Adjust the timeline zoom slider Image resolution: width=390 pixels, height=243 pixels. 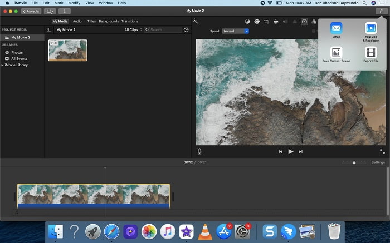click(354, 162)
